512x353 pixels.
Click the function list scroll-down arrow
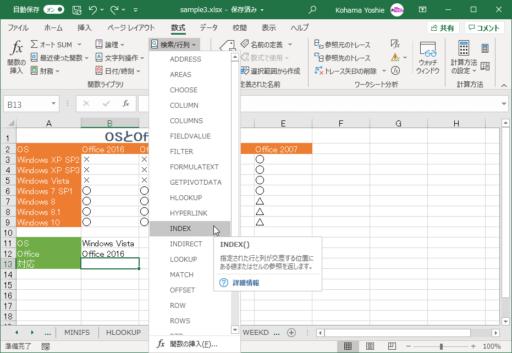tap(235, 329)
